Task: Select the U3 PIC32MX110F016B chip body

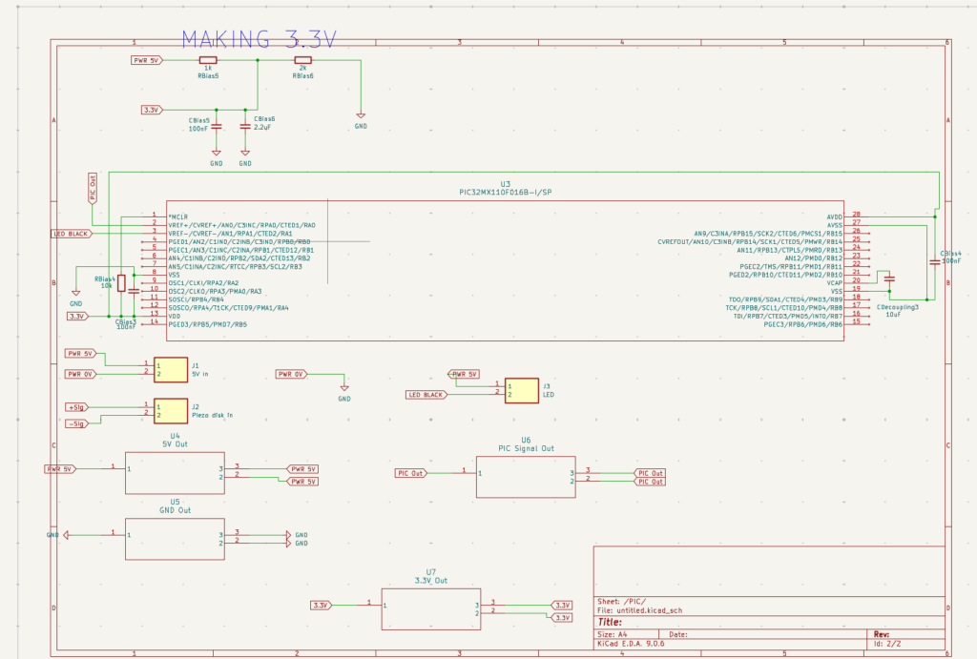Action: coord(505,270)
